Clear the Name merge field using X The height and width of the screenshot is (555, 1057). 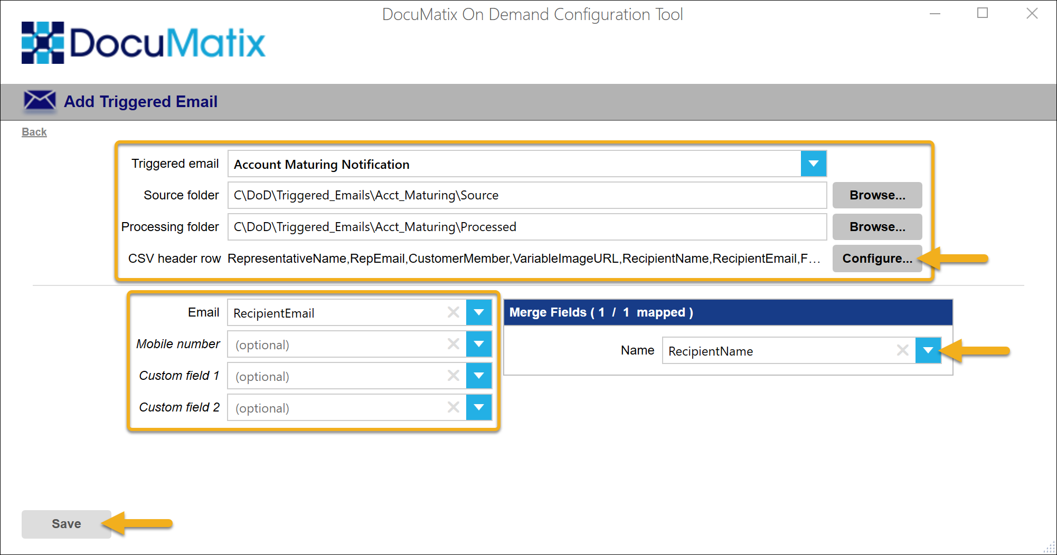[903, 350]
